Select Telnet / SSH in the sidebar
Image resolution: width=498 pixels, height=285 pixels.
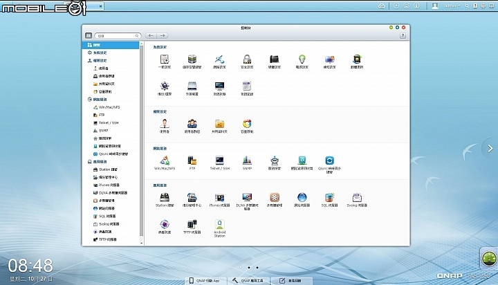[x=106, y=122]
